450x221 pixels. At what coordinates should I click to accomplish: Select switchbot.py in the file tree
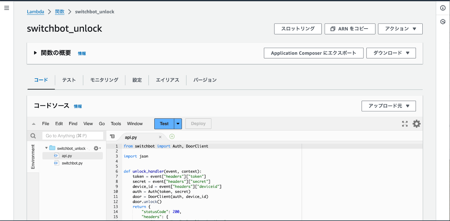click(73, 163)
